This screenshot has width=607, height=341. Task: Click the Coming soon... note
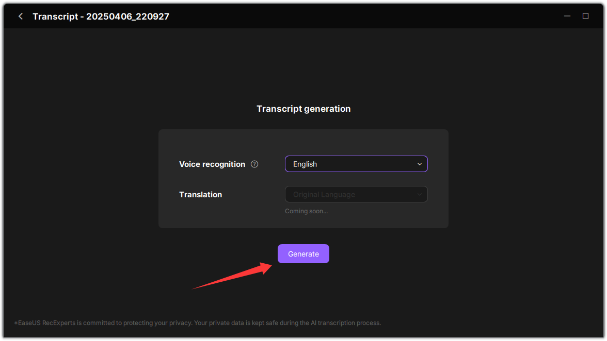[306, 211]
